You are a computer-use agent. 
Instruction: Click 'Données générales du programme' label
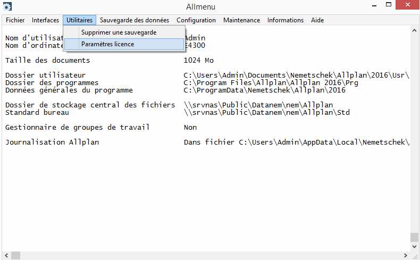click(x=69, y=90)
